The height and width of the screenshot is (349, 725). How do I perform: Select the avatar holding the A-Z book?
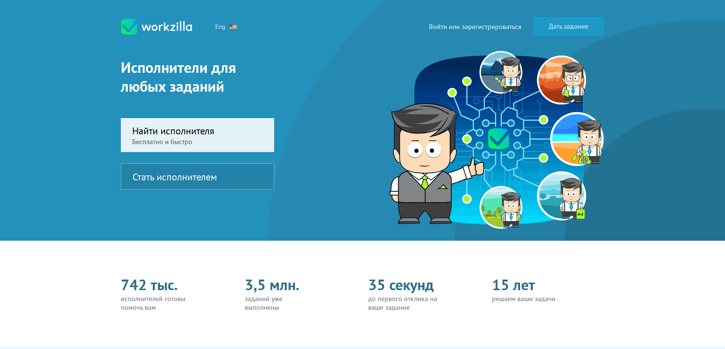561,196
